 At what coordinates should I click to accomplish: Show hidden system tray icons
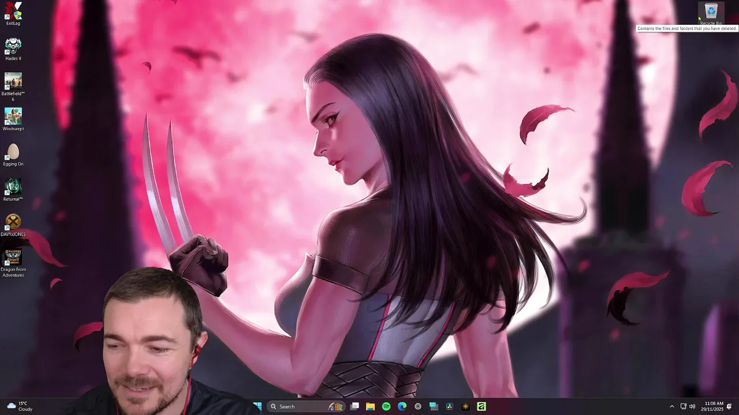(671, 406)
